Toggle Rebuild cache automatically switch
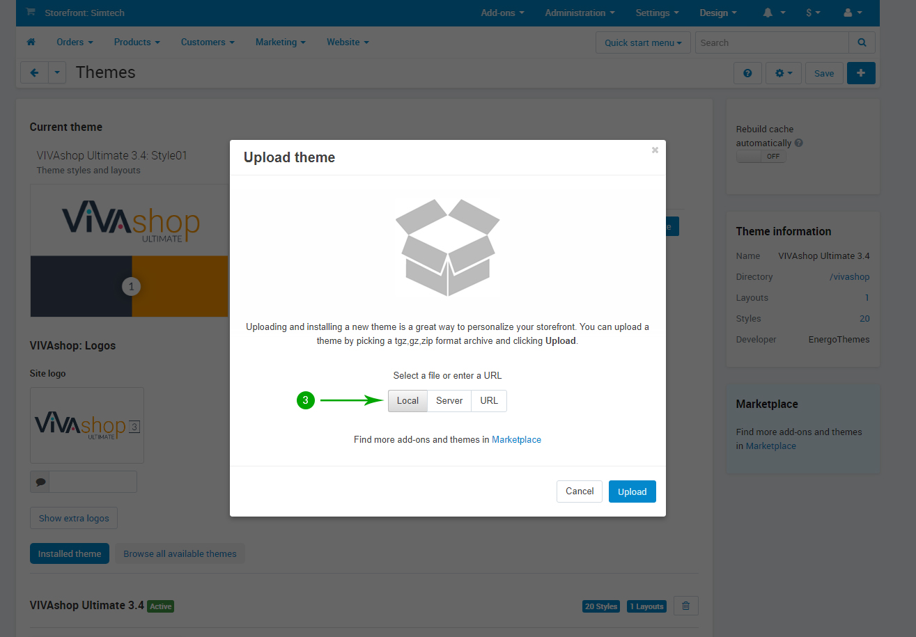Viewport: 916px width, 637px height. 761,157
